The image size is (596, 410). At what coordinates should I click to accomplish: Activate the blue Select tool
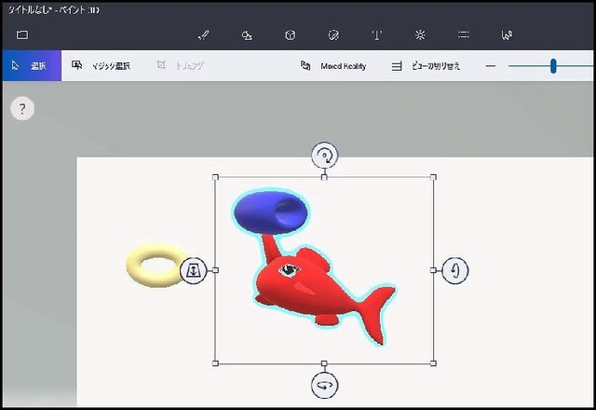(x=32, y=66)
